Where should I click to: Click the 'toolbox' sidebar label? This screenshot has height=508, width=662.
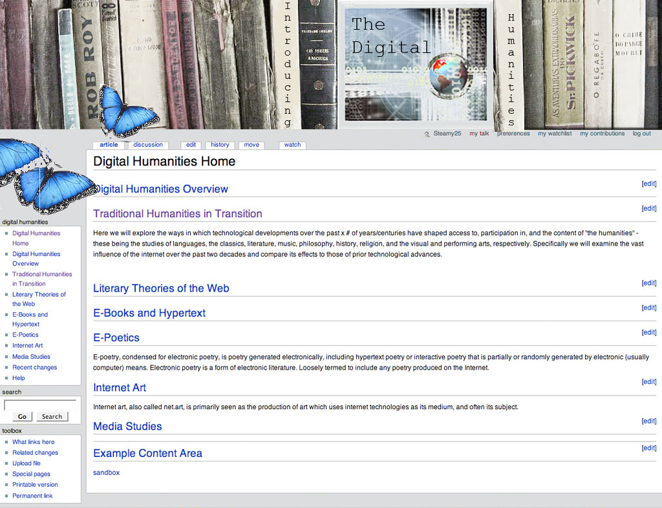pyautogui.click(x=12, y=431)
